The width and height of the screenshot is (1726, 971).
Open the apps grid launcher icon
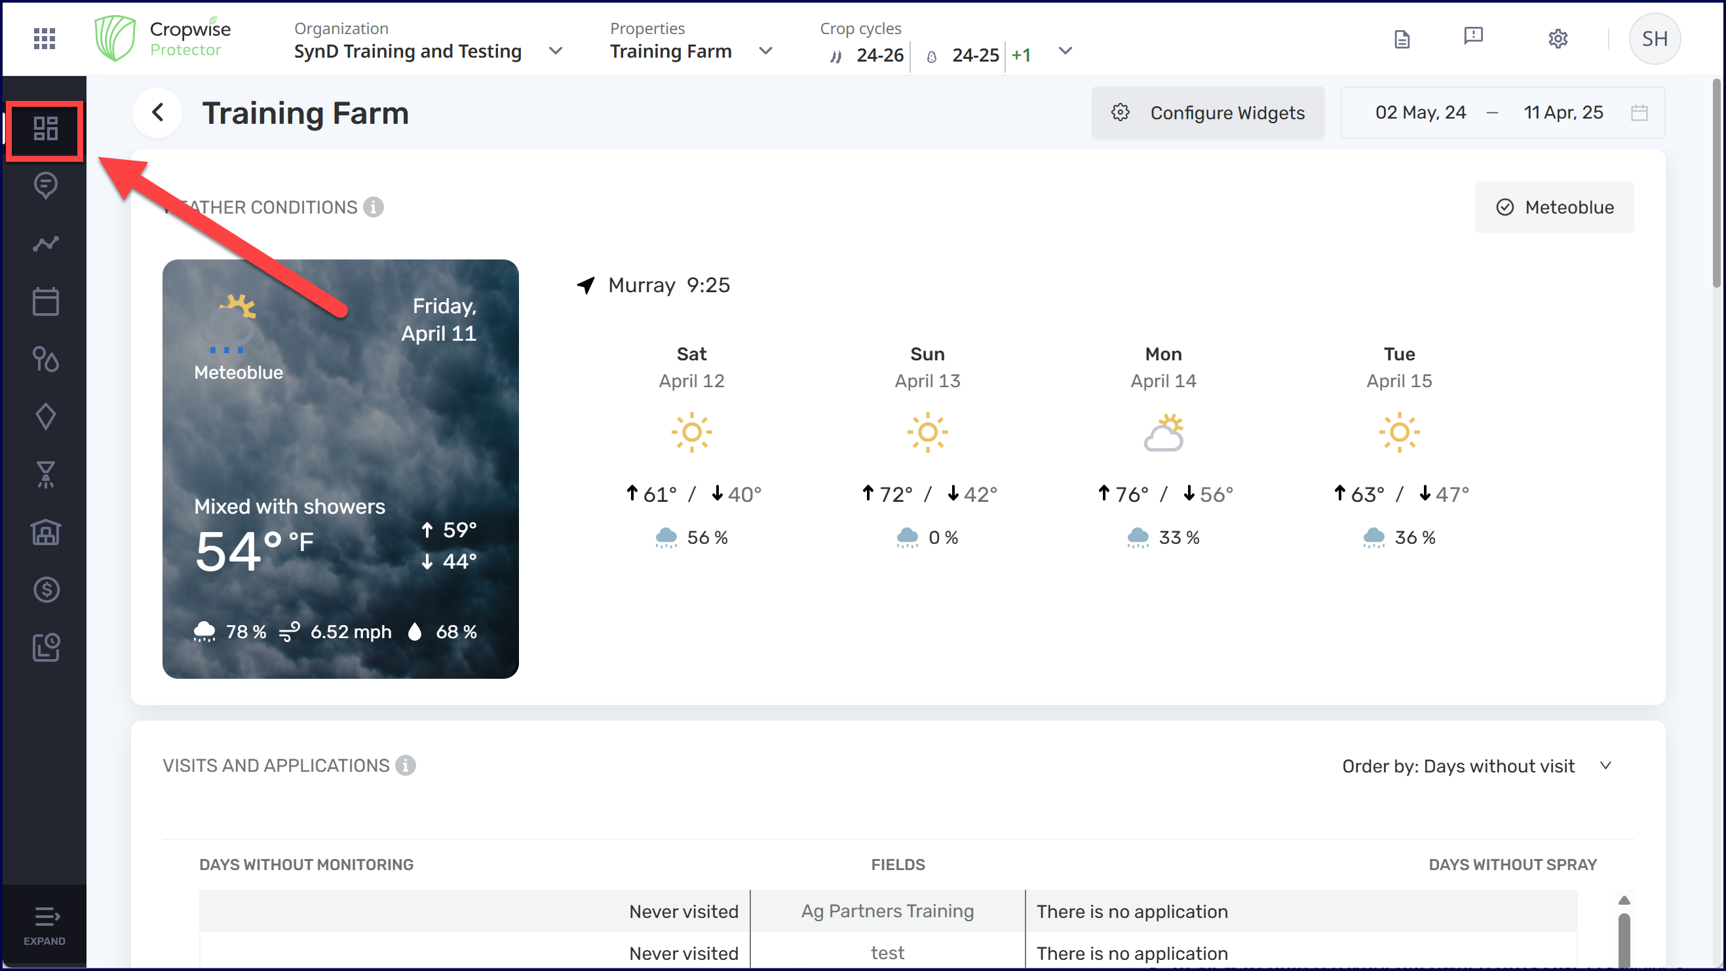[x=44, y=39]
